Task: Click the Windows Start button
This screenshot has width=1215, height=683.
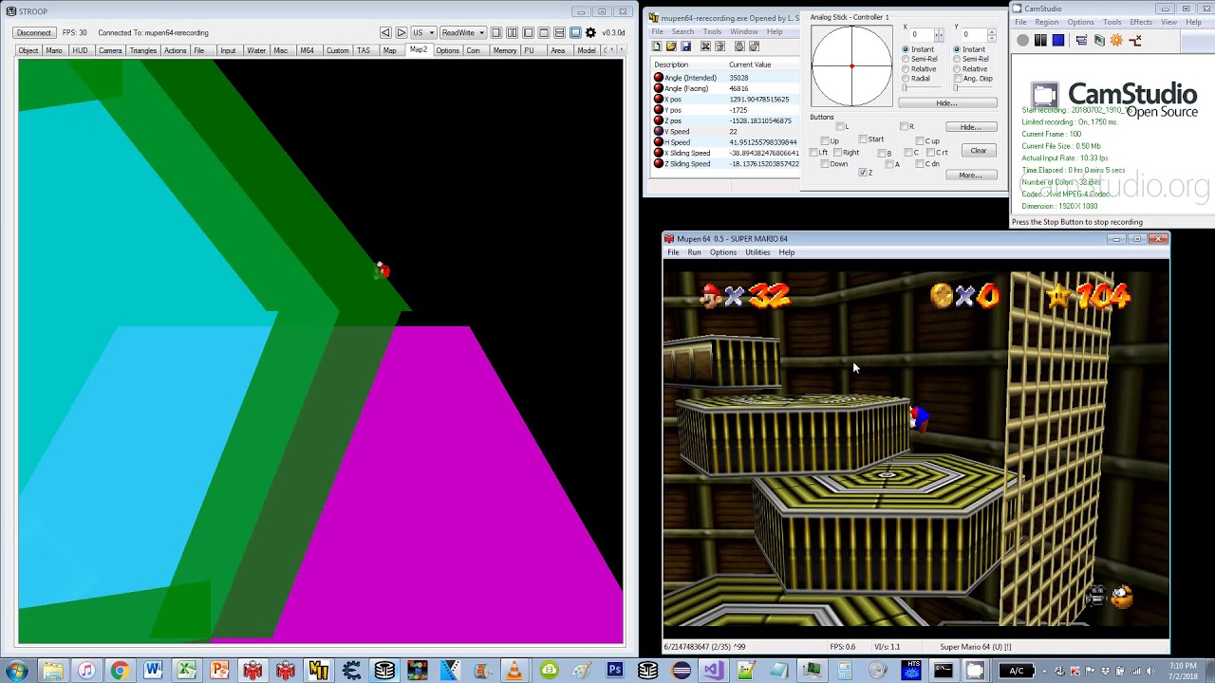Action: (x=17, y=671)
